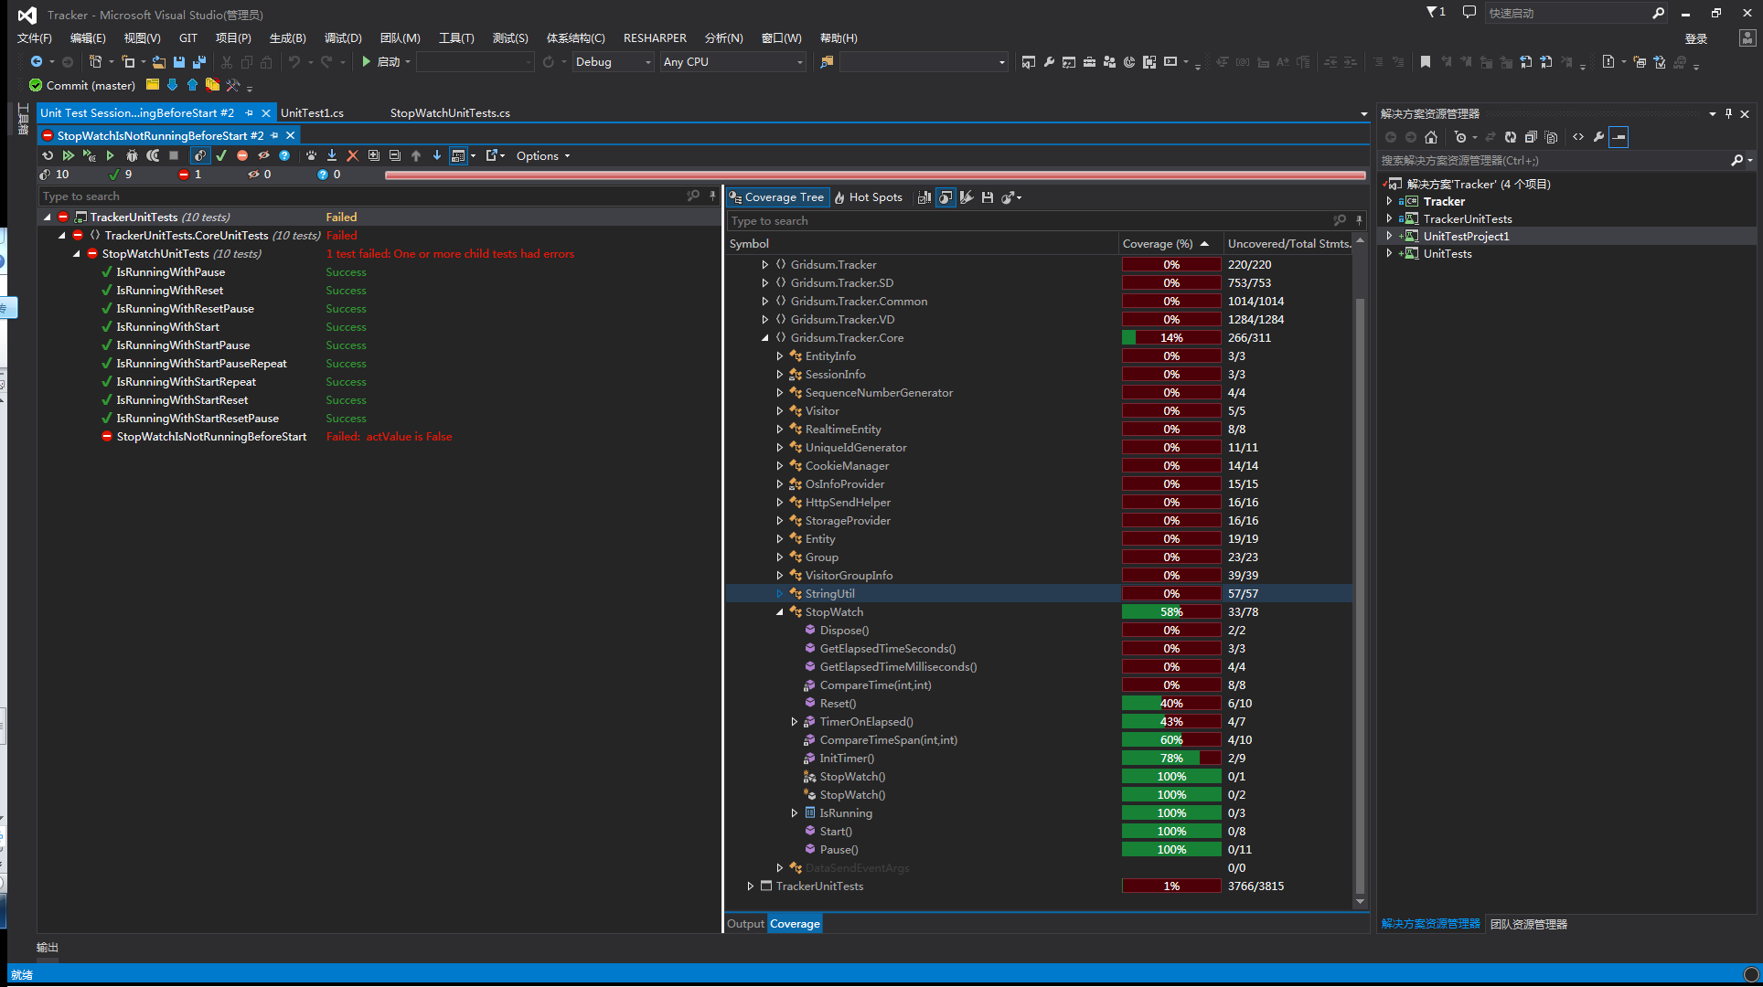Click the Commit (master) button
This screenshot has height=987, width=1763.
tap(82, 86)
